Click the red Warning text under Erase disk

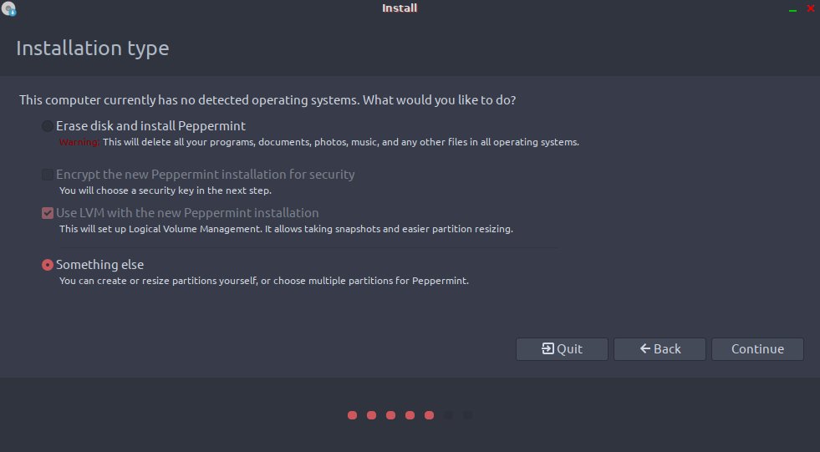79,142
